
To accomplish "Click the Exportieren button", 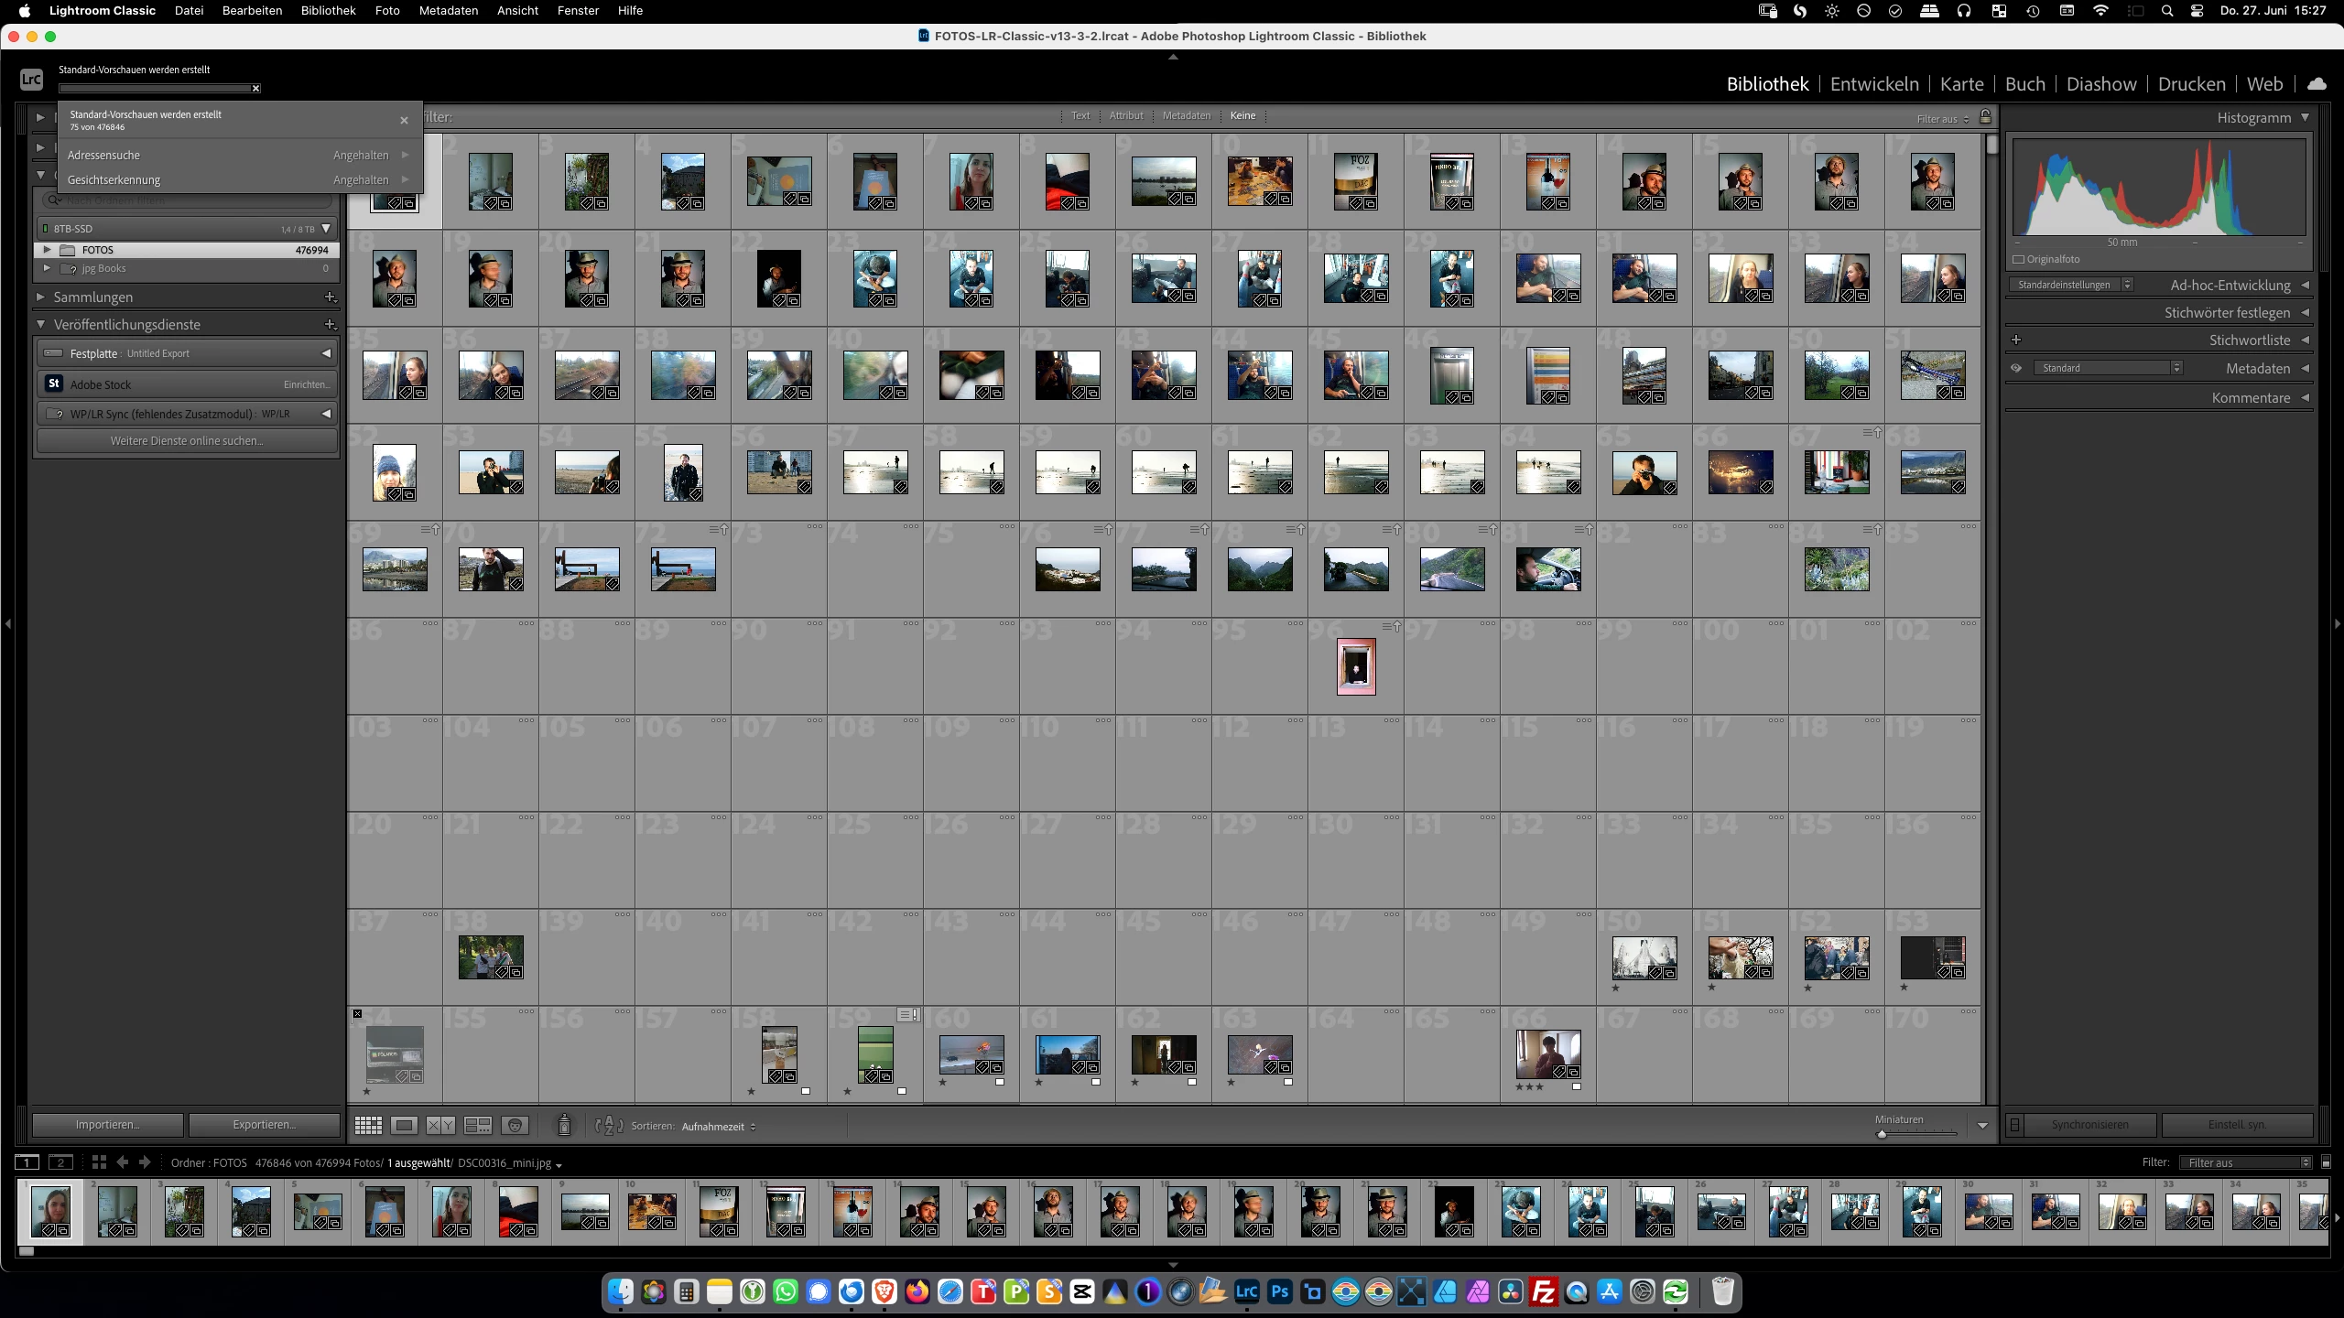I will click(x=264, y=1125).
